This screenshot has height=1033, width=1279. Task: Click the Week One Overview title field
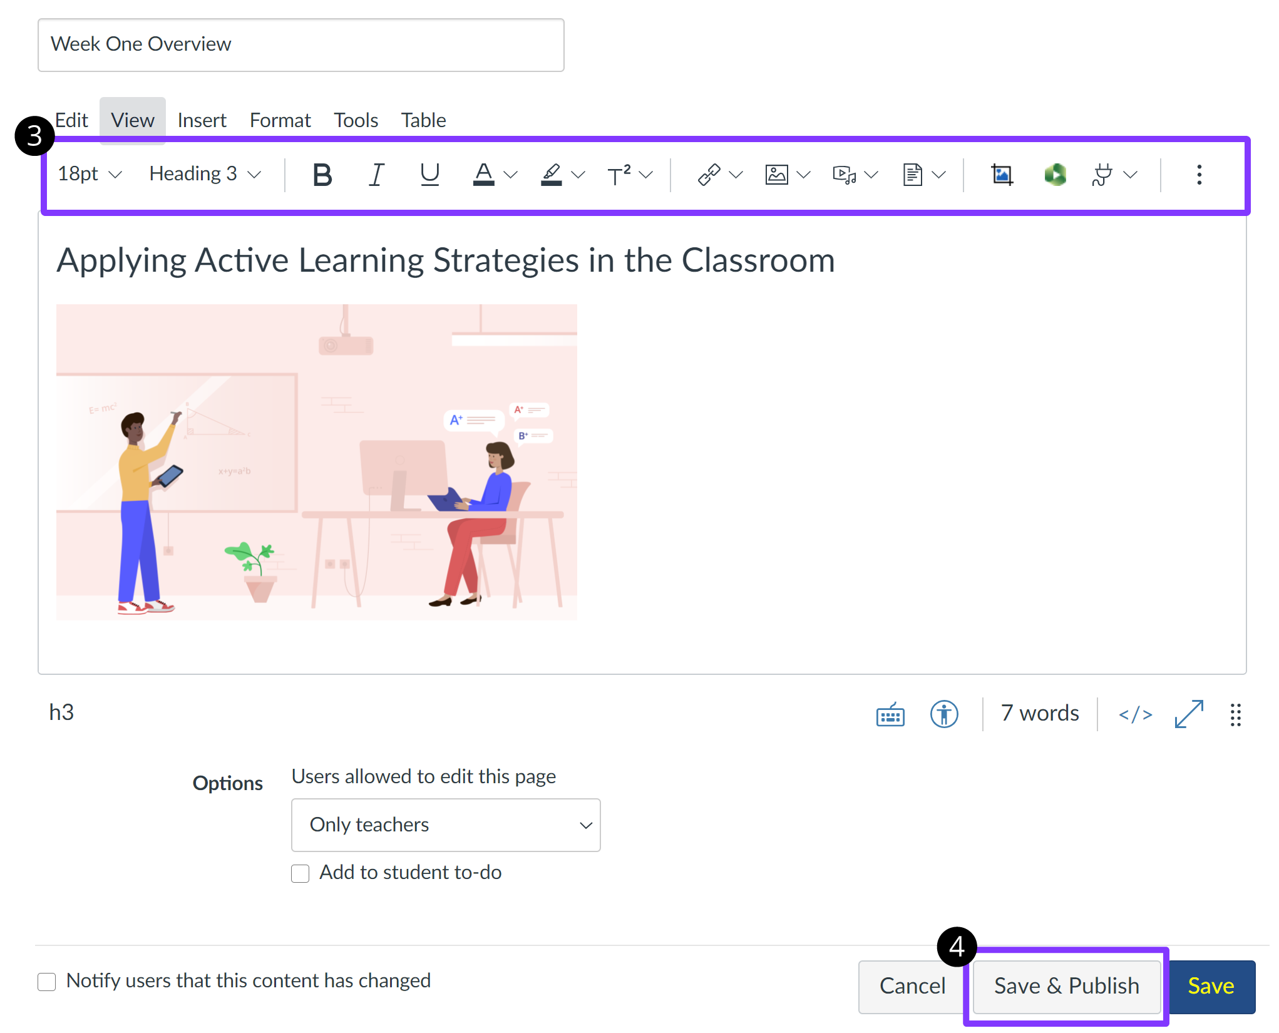(300, 44)
